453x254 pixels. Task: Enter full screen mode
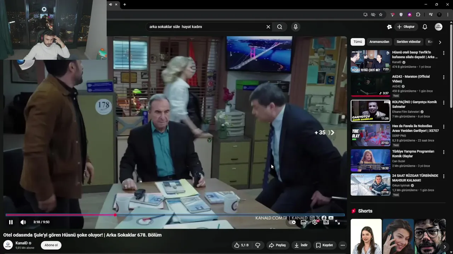(337, 222)
